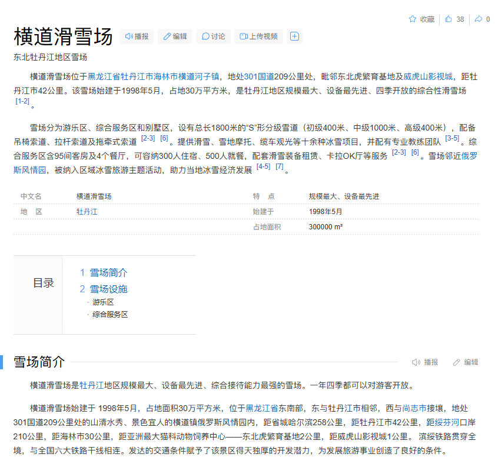This screenshot has width=495, height=464.
Task: Click the thumbs-up like icon
Action: click(449, 19)
